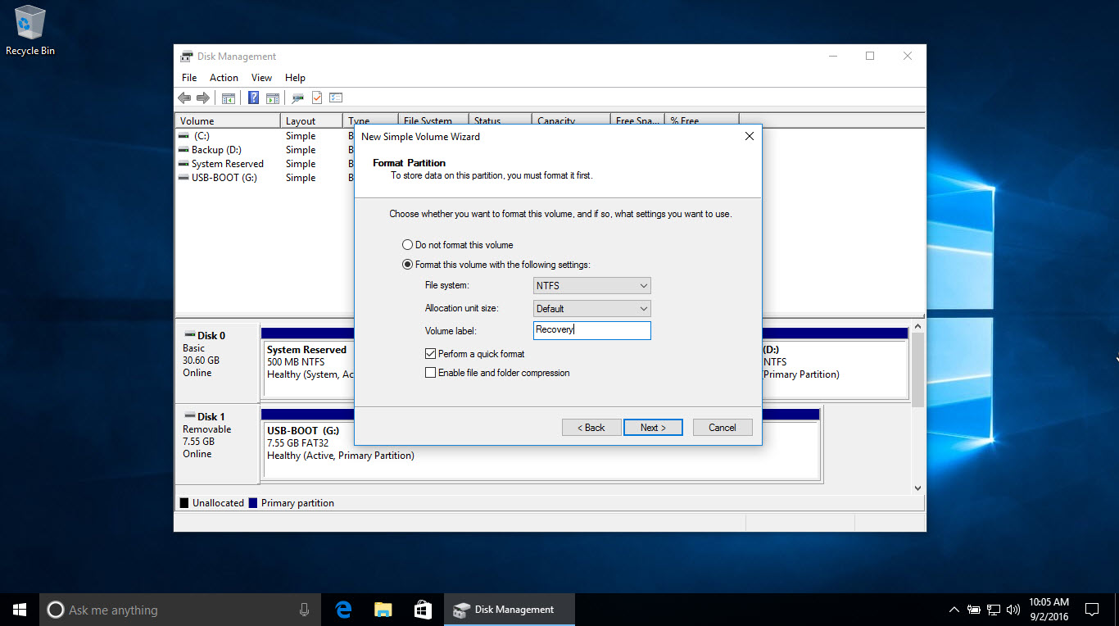Sort by the Capacity column header
1119x626 pixels.
pyautogui.click(x=571, y=120)
